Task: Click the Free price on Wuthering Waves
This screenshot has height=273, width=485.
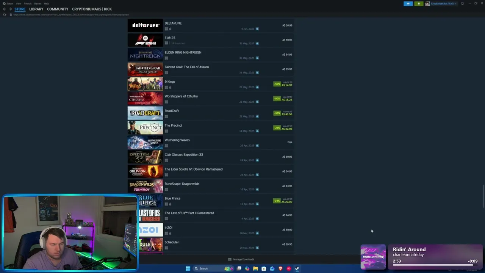Action: [x=290, y=142]
